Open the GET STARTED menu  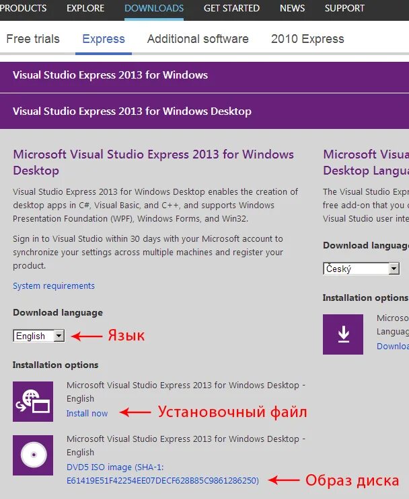[x=231, y=8]
